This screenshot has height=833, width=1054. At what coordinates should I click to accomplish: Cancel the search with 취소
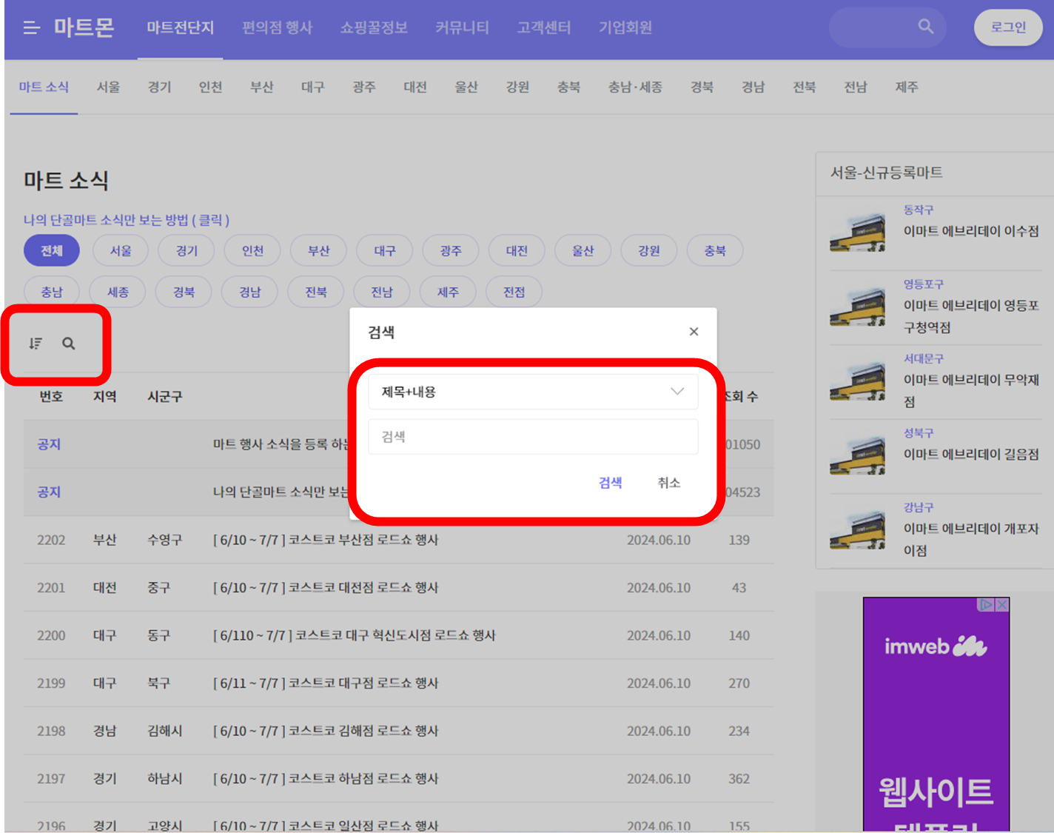point(668,482)
